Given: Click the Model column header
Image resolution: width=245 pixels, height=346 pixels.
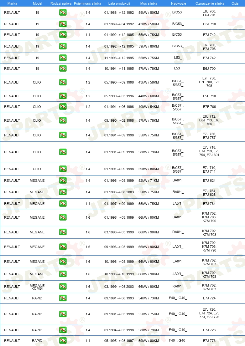Looking at the screenshot, I should (x=37, y=3).
